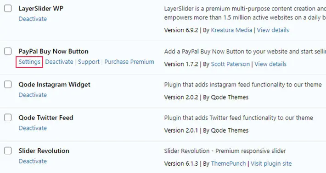The image size is (326, 173).
Task: Open Kreatura Media author link
Action: 231,30
